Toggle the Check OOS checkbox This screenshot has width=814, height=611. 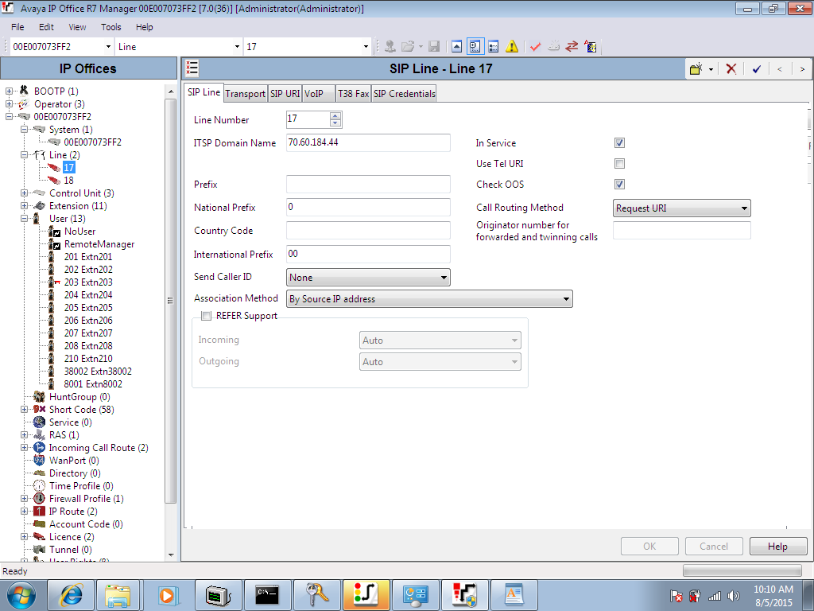coord(619,185)
